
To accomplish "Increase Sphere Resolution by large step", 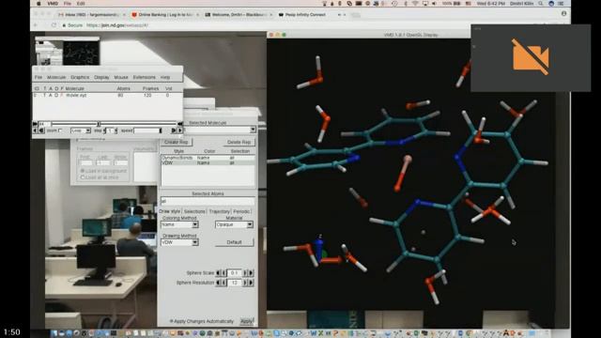I will pyautogui.click(x=251, y=283).
